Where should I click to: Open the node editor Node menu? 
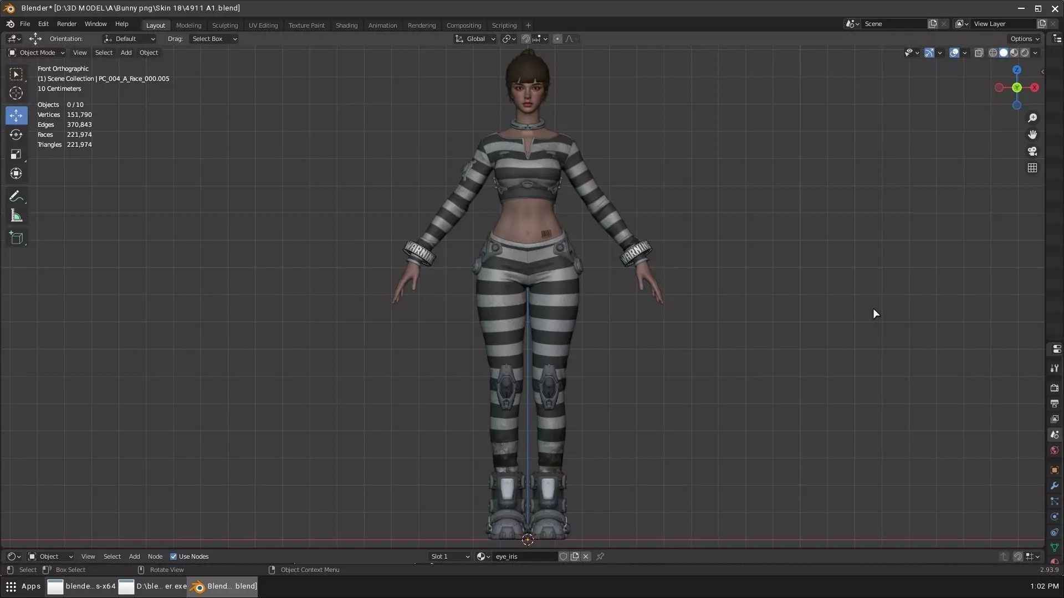(155, 556)
